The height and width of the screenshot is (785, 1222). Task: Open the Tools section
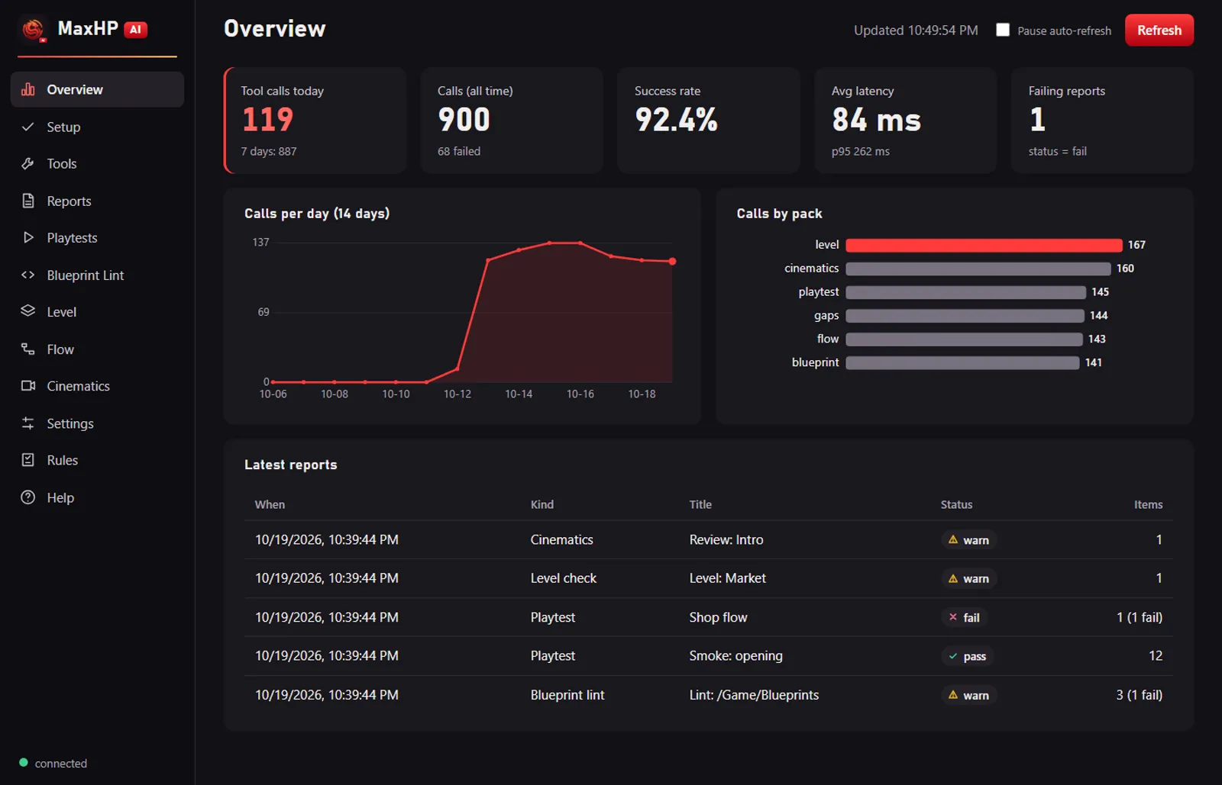click(97, 163)
